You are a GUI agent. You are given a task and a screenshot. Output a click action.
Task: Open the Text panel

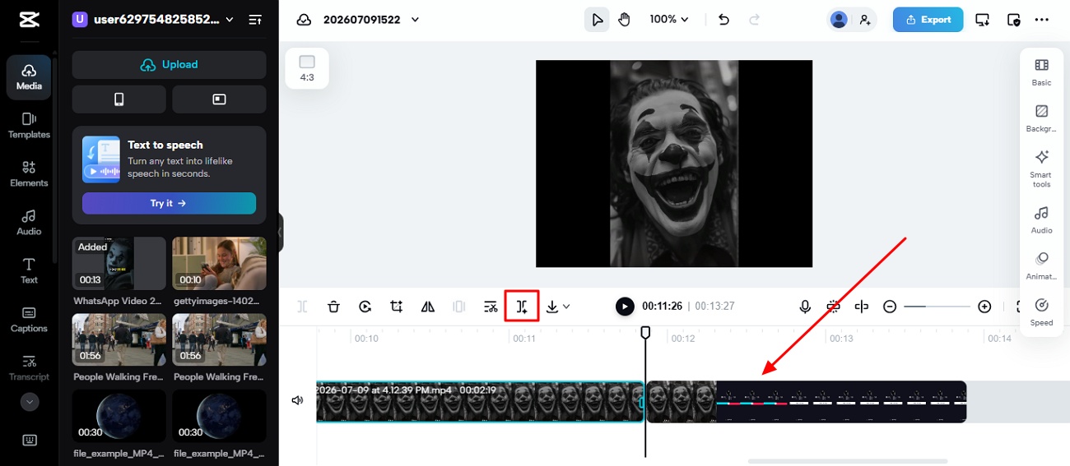click(29, 271)
